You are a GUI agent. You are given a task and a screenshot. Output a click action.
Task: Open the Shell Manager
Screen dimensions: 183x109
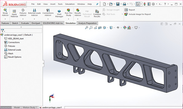[x=59, y=14]
